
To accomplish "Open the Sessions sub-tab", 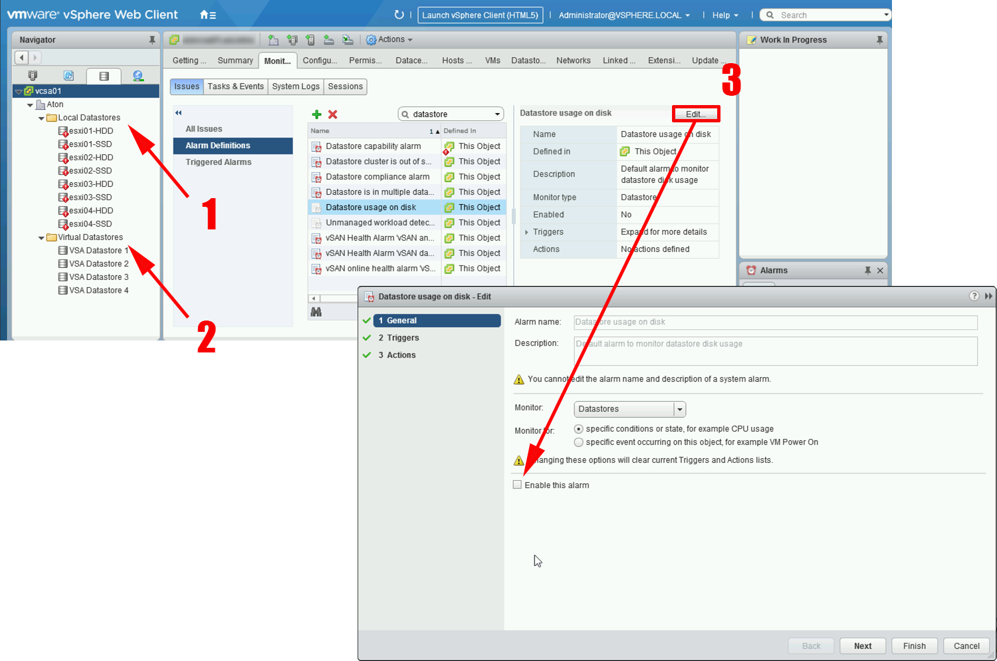I will point(345,86).
